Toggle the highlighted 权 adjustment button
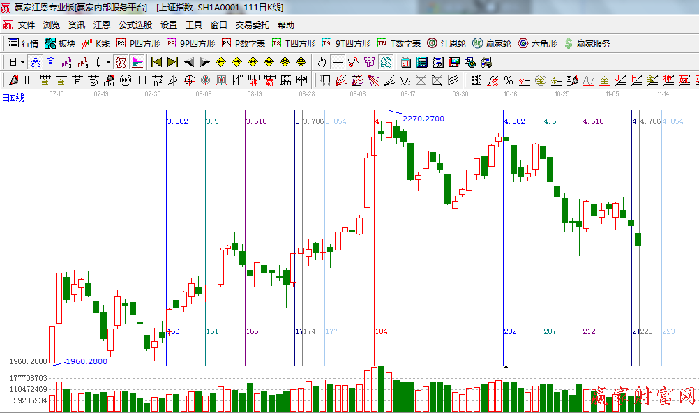699x413 pixels. [x=121, y=62]
